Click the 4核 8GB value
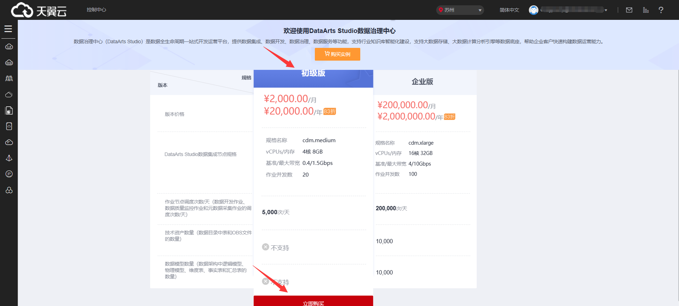 pyautogui.click(x=313, y=152)
